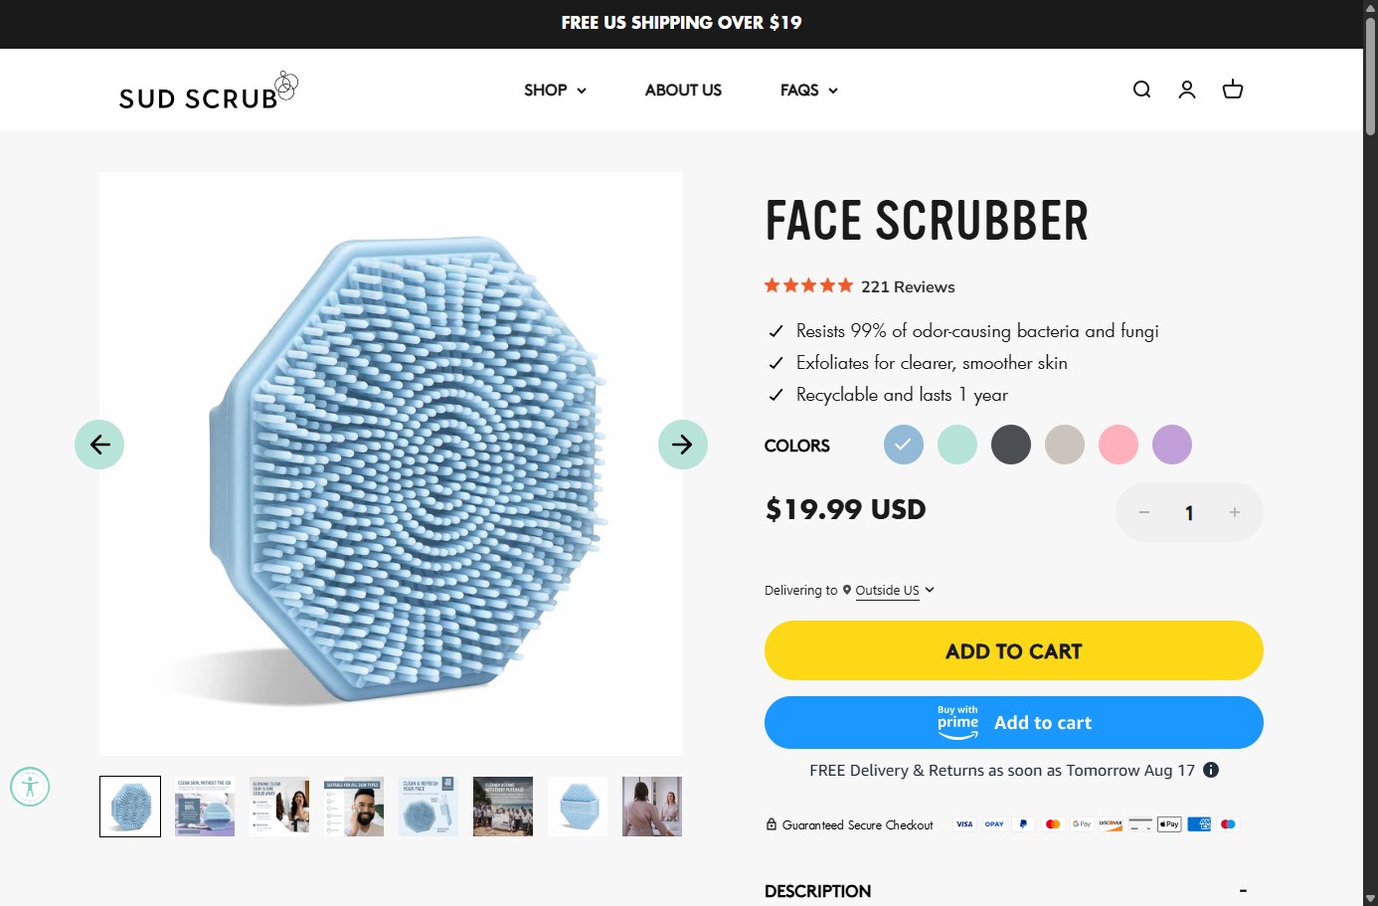Open the account login icon
The height and width of the screenshot is (906, 1378).
point(1187,90)
